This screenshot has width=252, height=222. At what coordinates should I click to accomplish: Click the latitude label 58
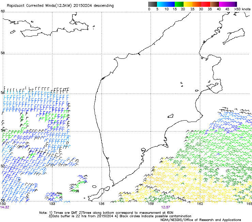click(3, 53)
